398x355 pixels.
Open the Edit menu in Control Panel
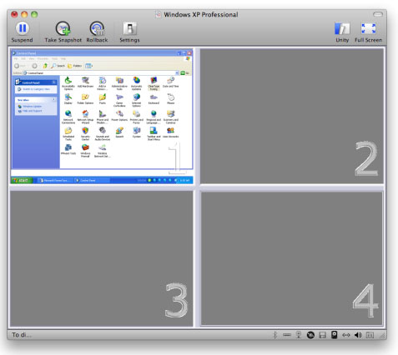[x=23, y=59]
